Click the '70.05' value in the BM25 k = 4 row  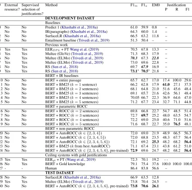point(135,98)
